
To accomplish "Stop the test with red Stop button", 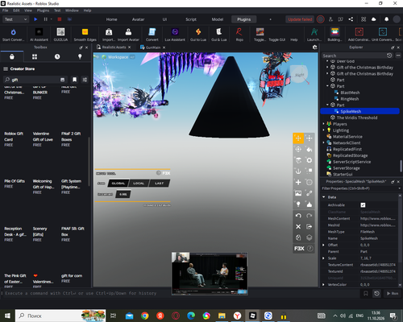I will [x=60, y=19].
